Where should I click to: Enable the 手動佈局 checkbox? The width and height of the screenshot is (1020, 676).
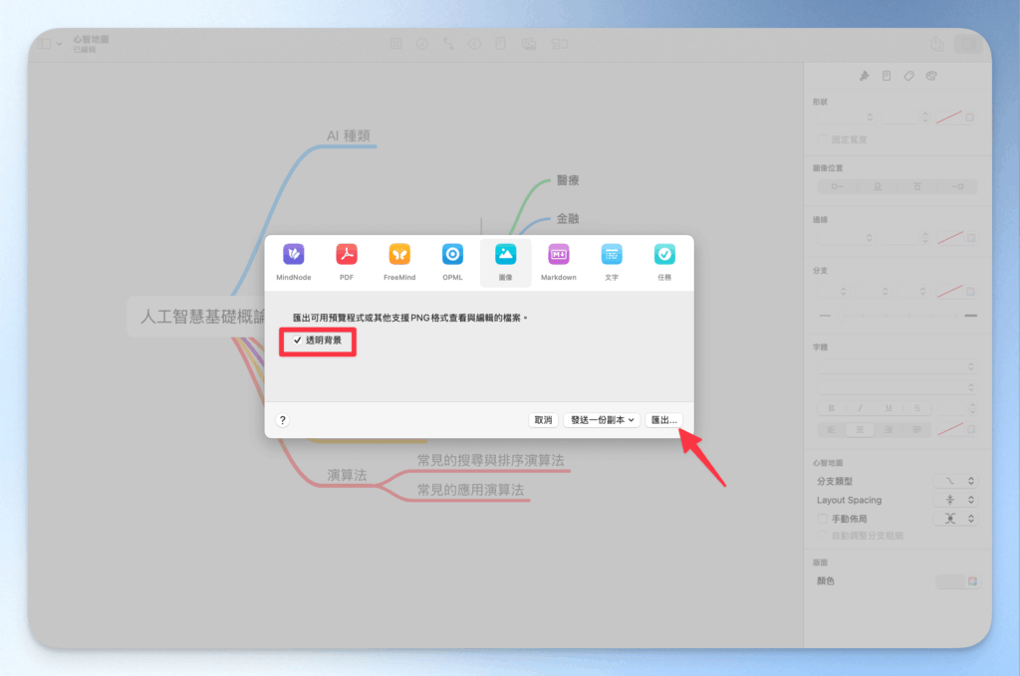coord(822,518)
